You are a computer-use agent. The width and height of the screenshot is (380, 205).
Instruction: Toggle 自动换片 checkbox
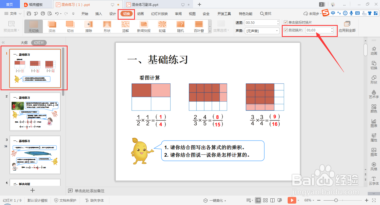285,30
